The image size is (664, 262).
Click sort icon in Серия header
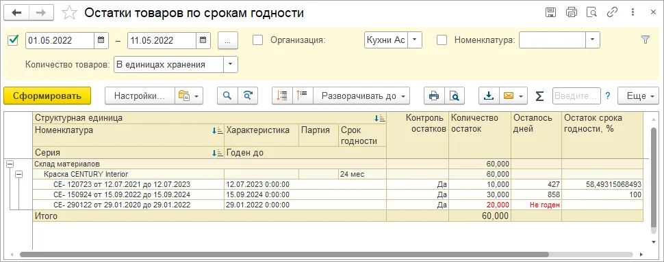[217, 153]
